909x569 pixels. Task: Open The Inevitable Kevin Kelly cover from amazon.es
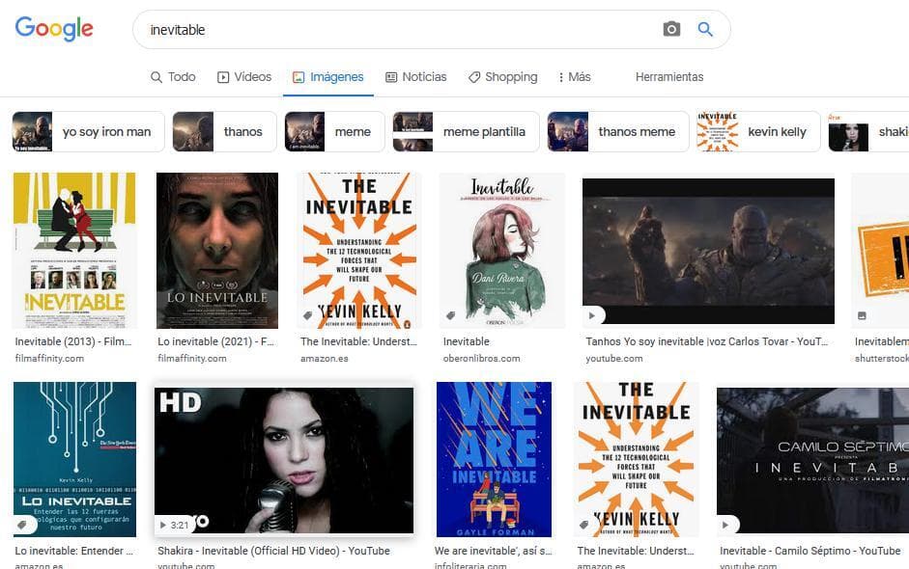coord(358,251)
